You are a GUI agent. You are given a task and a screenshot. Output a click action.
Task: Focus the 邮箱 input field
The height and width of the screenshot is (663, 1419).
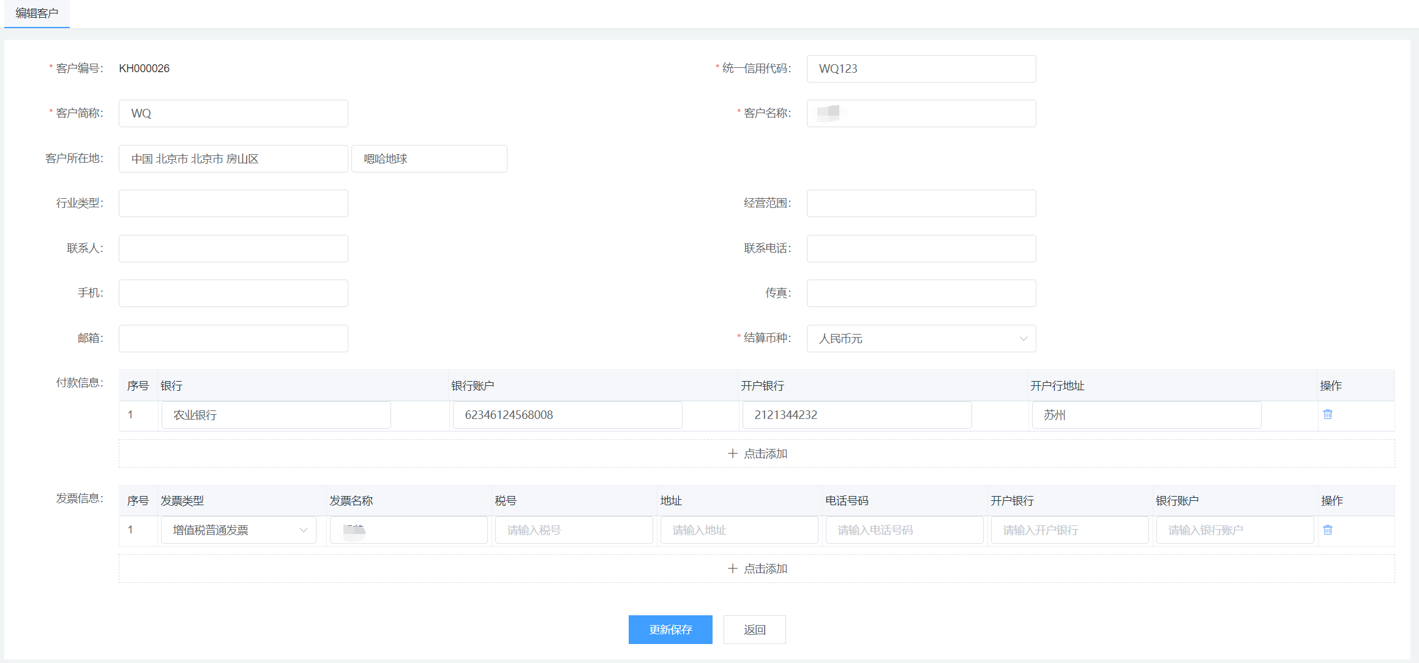[233, 338]
